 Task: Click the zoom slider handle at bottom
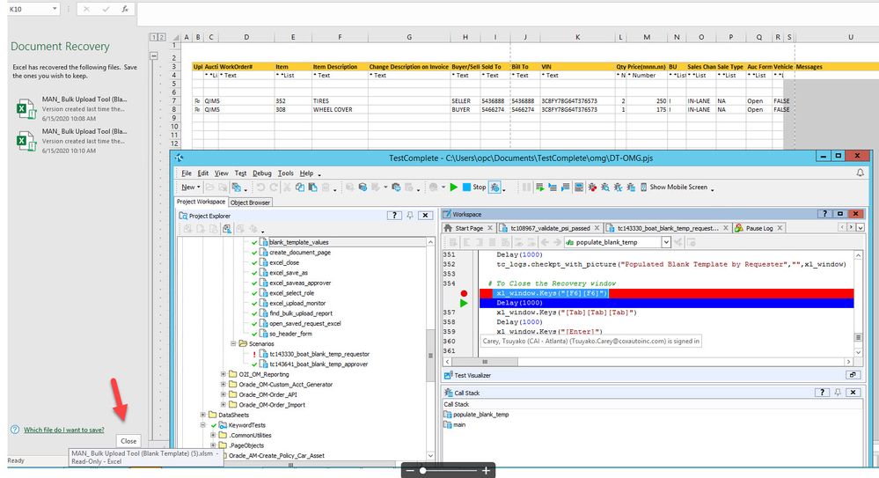point(423,471)
